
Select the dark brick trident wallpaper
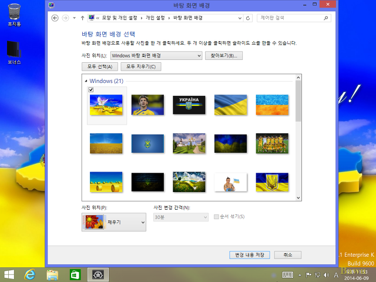coord(147,182)
